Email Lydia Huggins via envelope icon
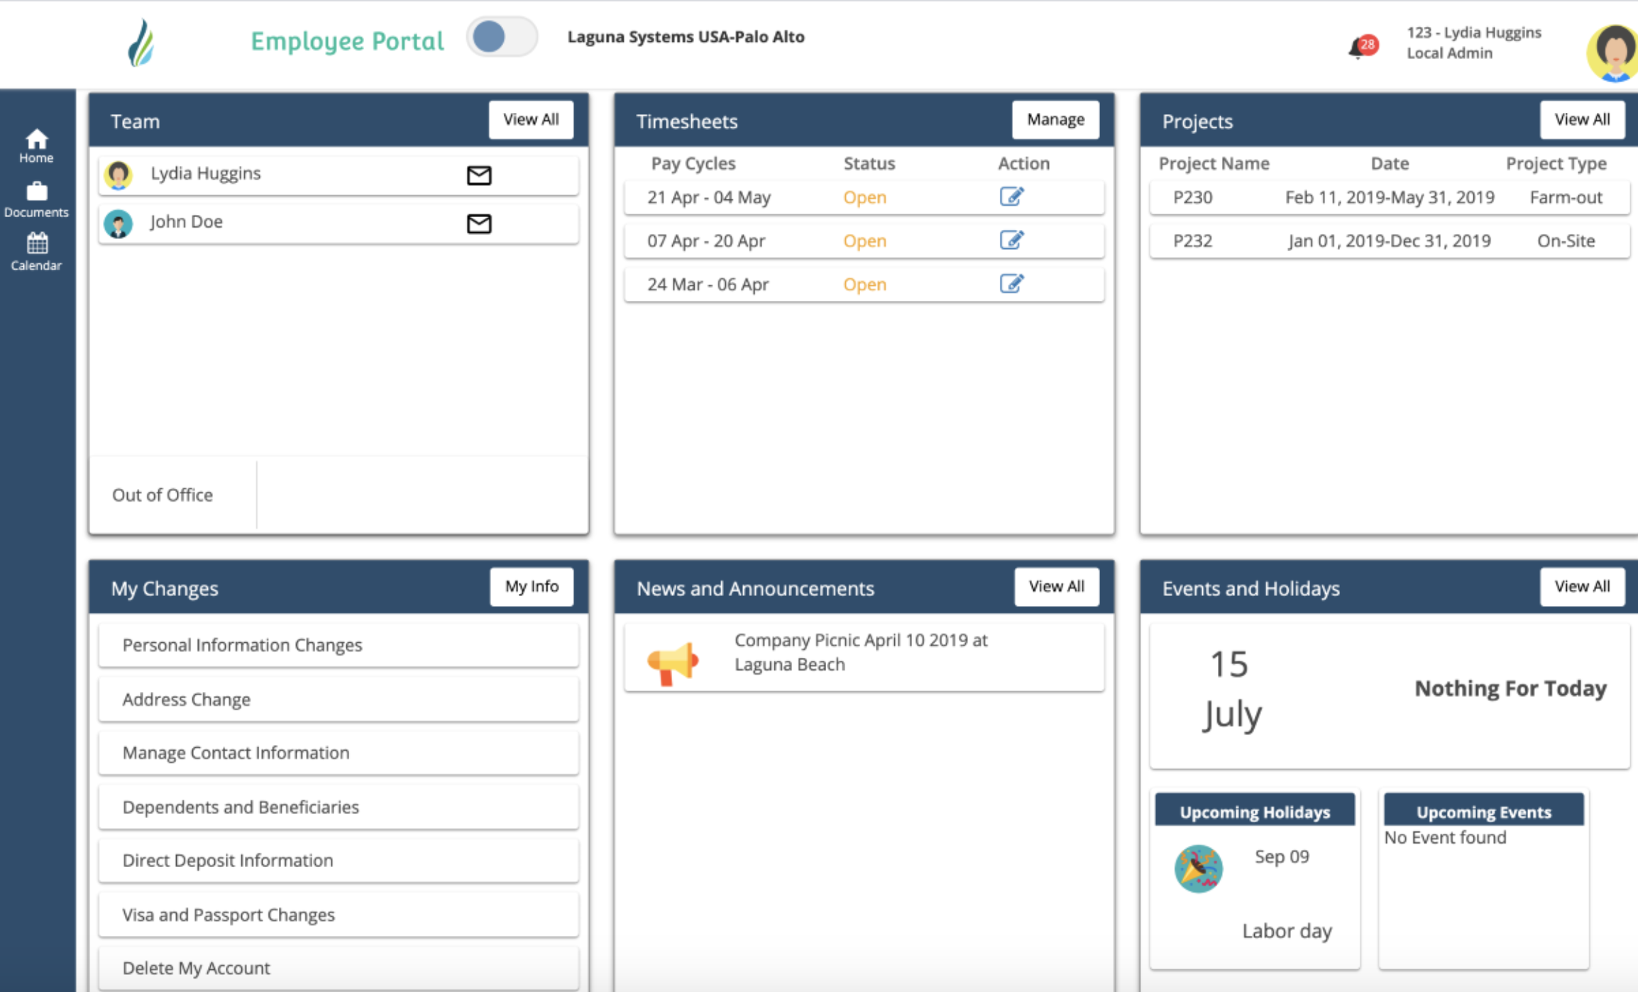1638x992 pixels. point(479,175)
